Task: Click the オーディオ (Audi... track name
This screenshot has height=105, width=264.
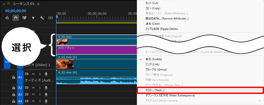Action: (x=39, y=80)
